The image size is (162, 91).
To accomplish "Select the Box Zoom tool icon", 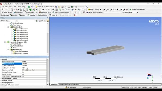I will tap(49, 10).
